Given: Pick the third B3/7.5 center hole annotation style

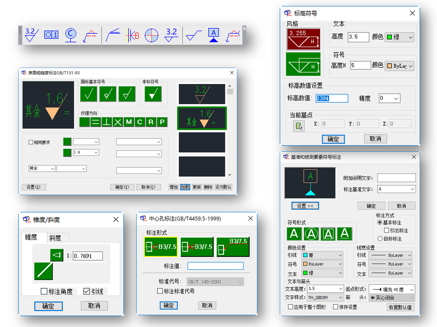Looking at the screenshot, I should [233, 247].
